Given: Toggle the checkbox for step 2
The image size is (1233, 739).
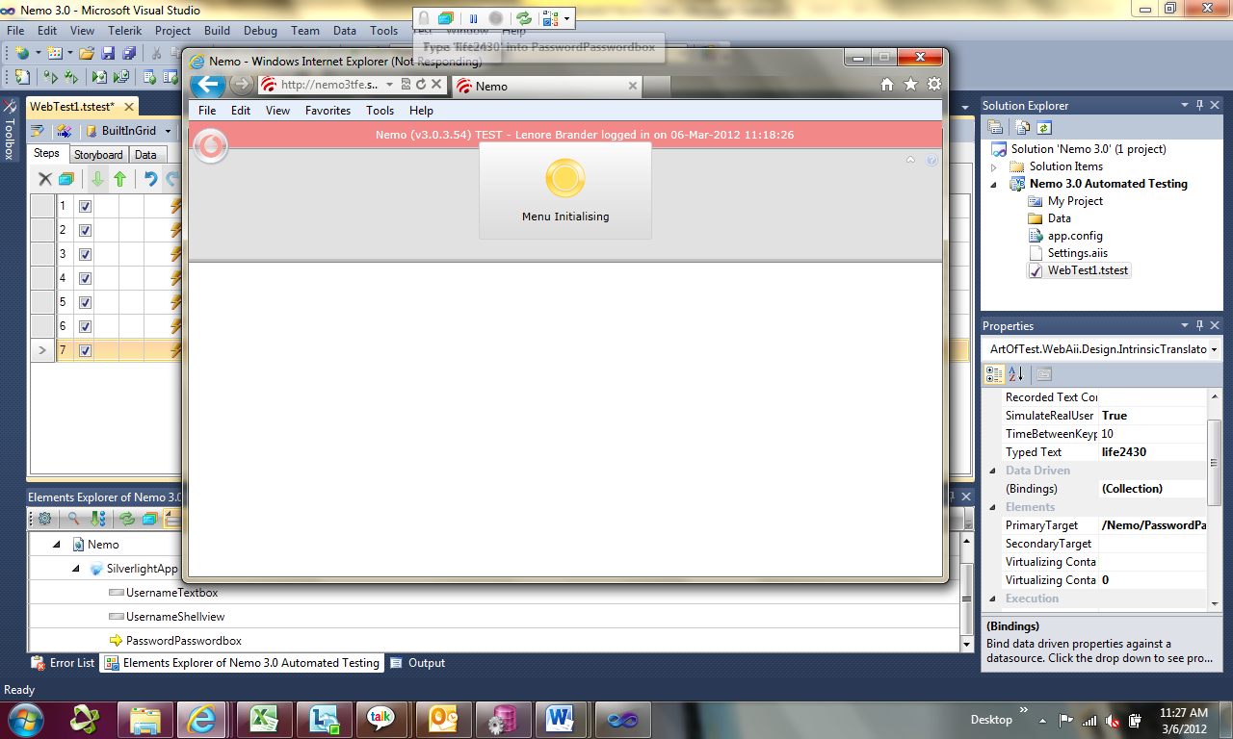Looking at the screenshot, I should [x=85, y=230].
